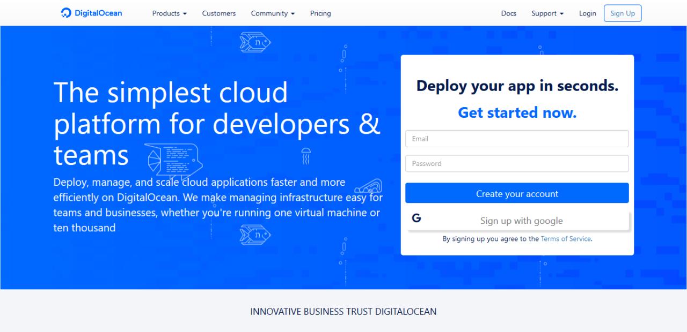Click the shark illustration right of 'more'
This screenshot has height=332, width=687.
tap(369, 186)
